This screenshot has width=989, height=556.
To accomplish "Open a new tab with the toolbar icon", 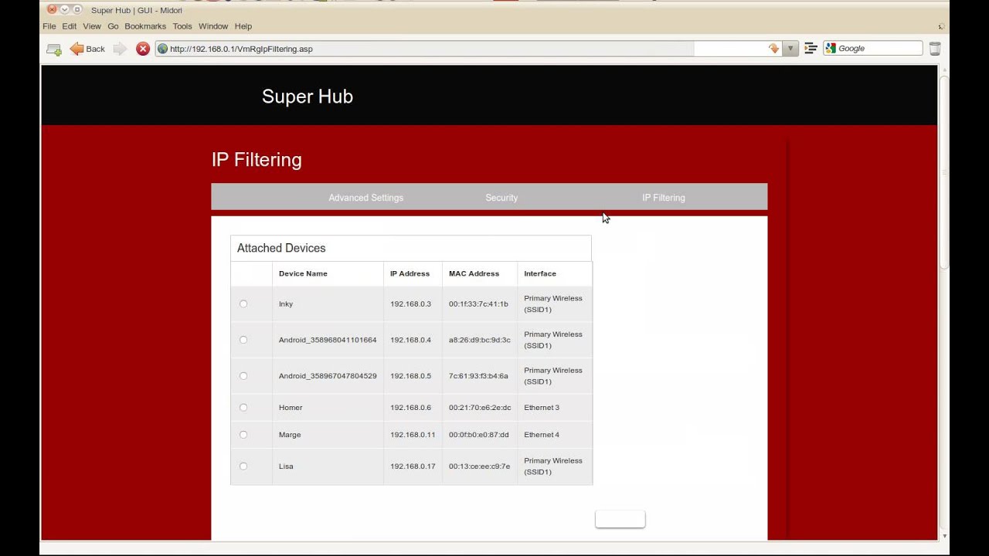I will tap(54, 49).
